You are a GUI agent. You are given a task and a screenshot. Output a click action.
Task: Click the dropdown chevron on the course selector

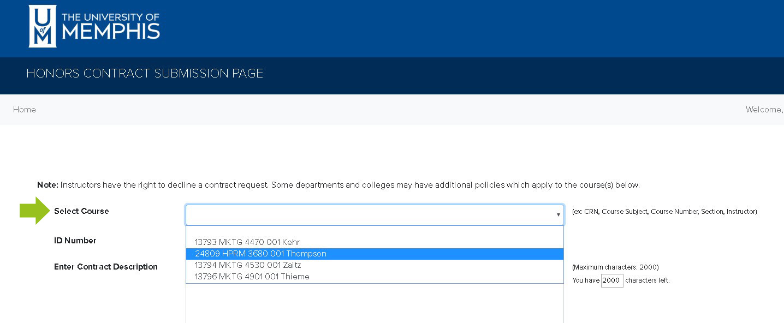559,214
